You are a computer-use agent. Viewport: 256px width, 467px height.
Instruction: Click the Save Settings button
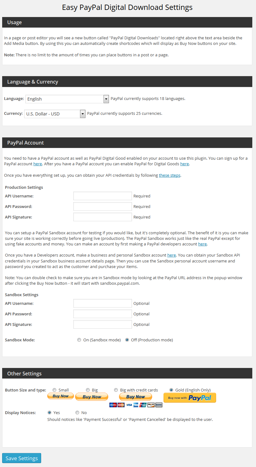click(x=22, y=458)
